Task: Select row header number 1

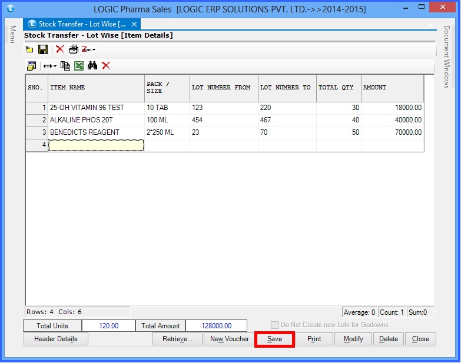Action: [x=37, y=108]
